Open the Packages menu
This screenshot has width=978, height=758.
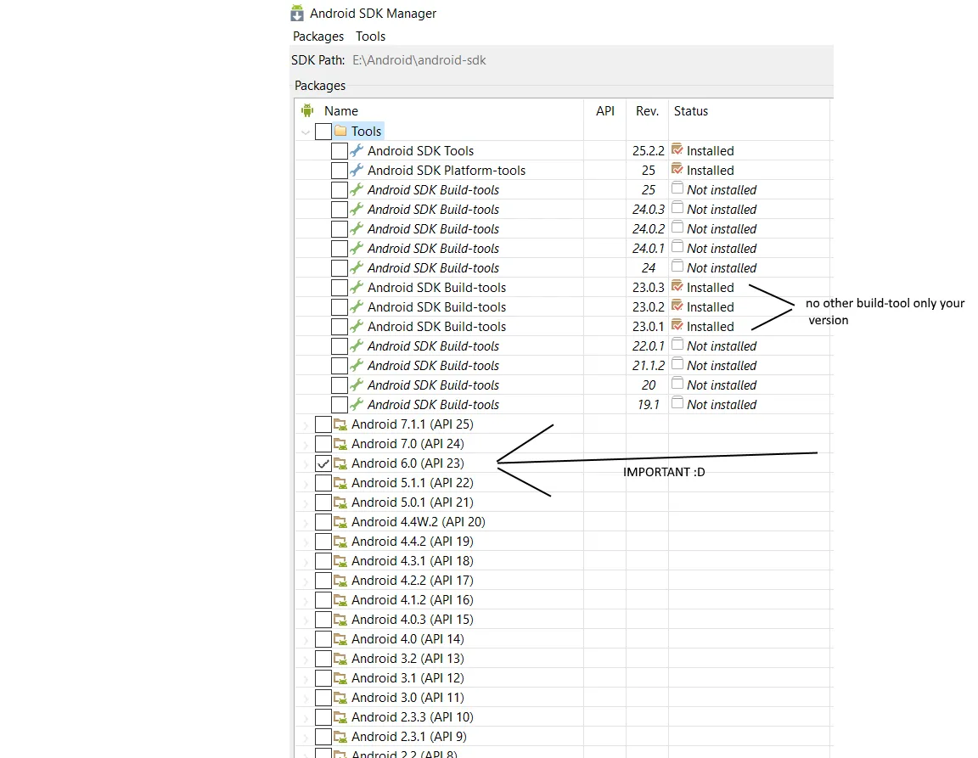[318, 36]
